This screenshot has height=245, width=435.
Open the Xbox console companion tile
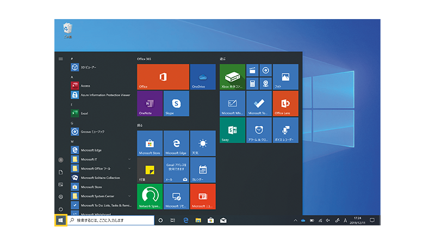click(233, 77)
